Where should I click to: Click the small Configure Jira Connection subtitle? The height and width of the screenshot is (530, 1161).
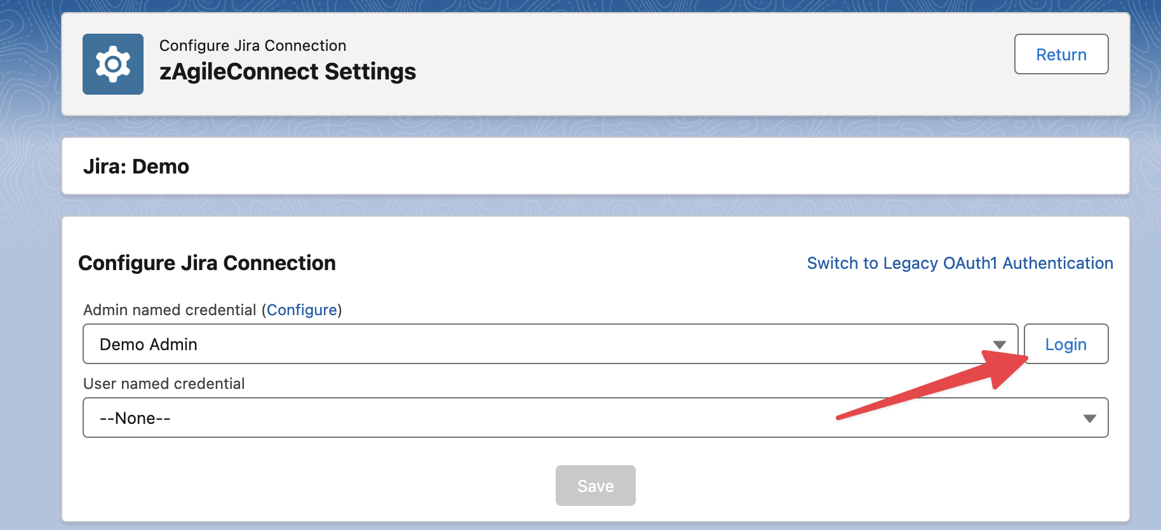coord(252,46)
